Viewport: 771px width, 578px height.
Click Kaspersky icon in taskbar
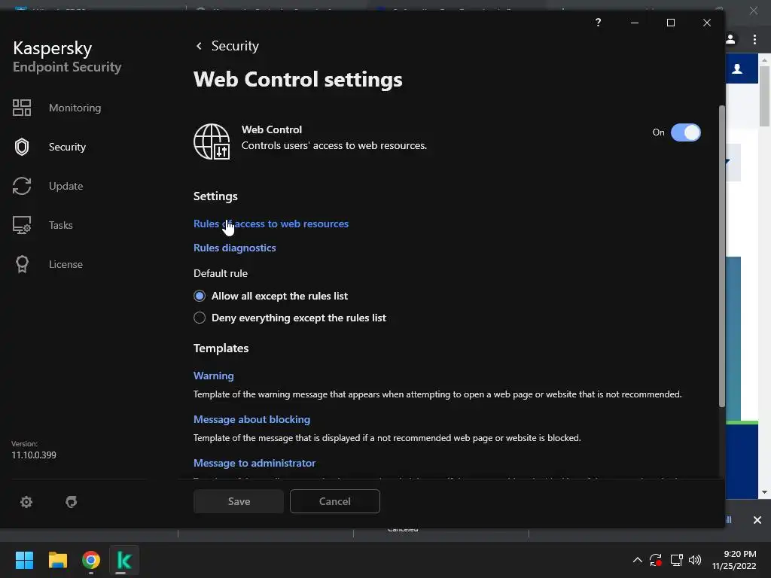point(124,560)
